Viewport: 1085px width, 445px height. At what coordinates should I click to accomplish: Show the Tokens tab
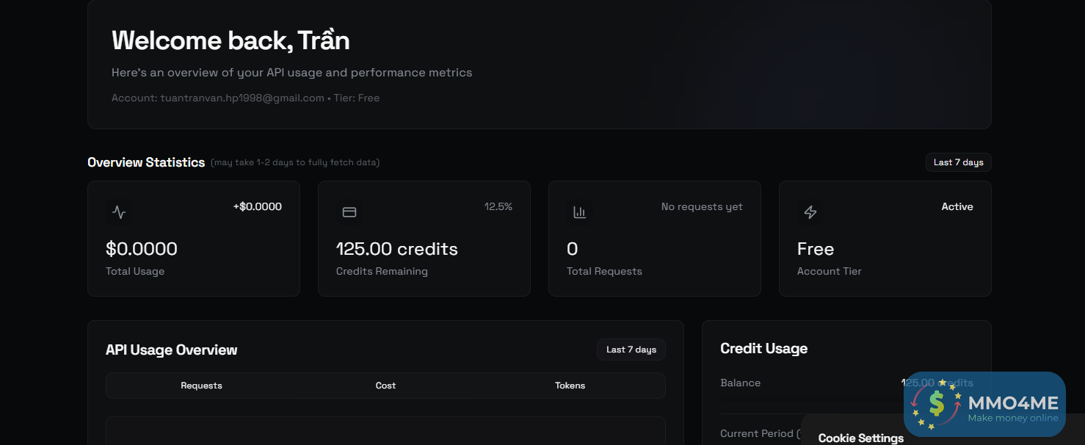(x=570, y=386)
